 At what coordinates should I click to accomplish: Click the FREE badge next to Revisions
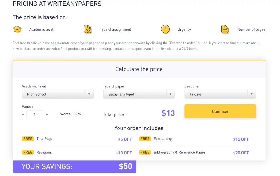pos(28,152)
